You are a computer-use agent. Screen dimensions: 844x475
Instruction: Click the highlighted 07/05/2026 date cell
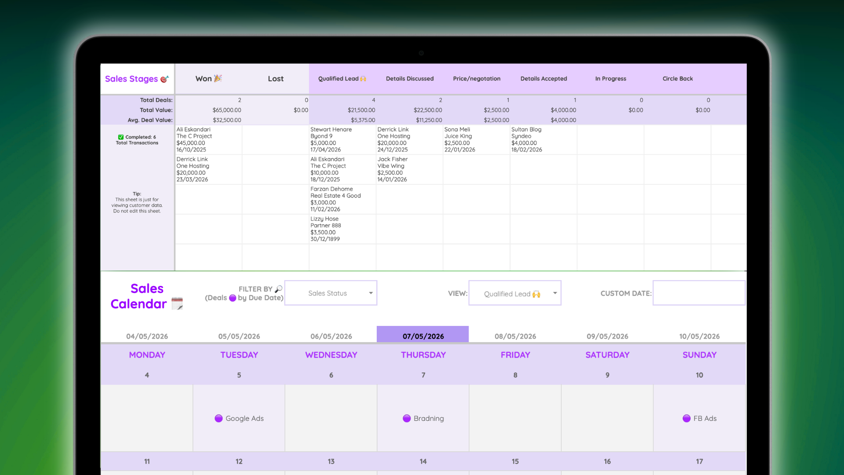point(423,334)
